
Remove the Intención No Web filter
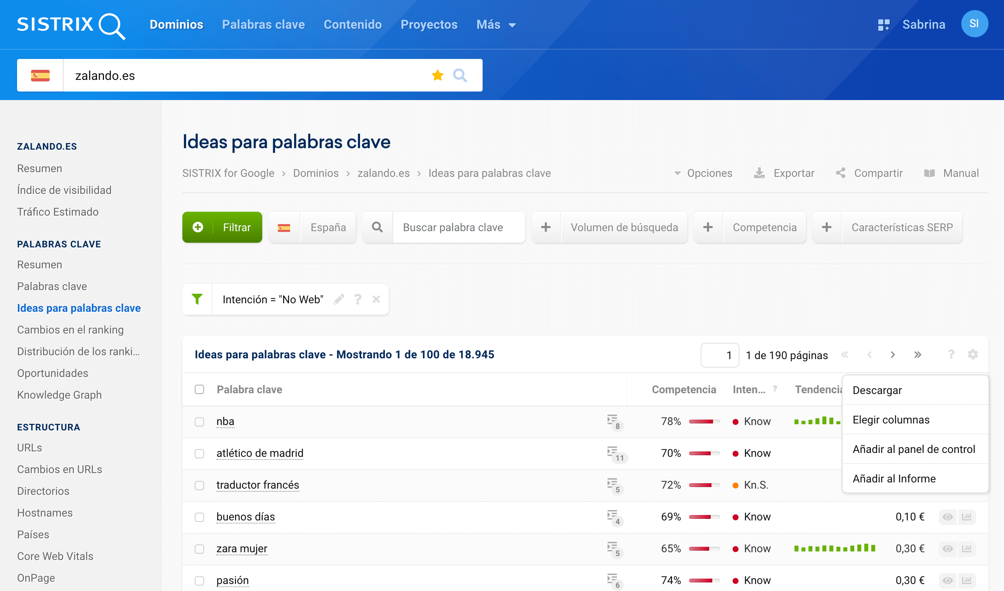[x=376, y=299]
